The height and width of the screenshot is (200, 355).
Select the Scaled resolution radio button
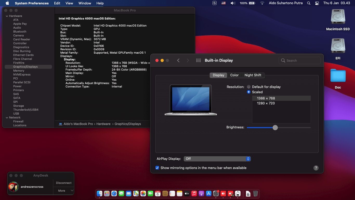248,92
